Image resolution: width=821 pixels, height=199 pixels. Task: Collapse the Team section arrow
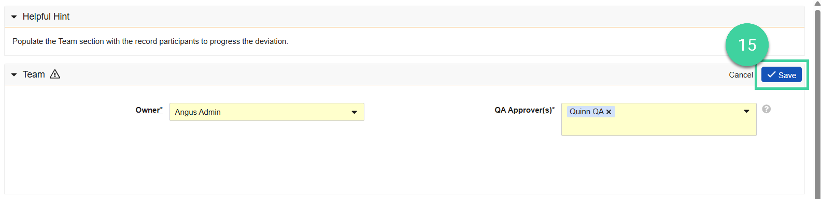(14, 74)
